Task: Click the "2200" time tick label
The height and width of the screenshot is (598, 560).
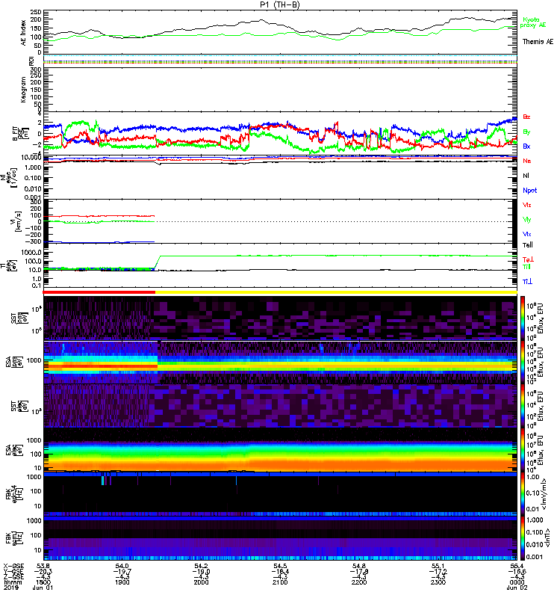Action: [x=359, y=583]
